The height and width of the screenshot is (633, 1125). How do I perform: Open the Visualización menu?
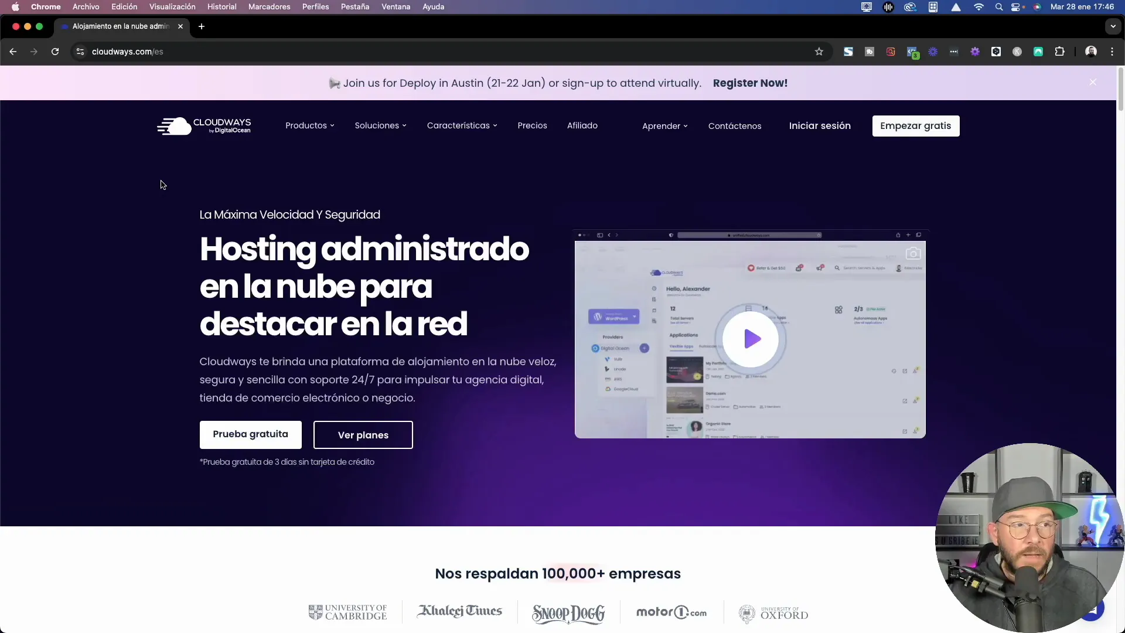click(x=172, y=7)
